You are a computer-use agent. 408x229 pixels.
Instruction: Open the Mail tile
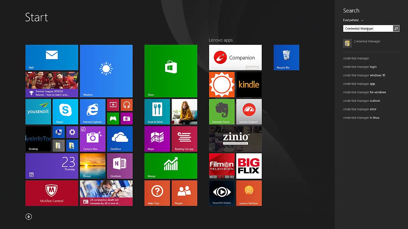click(52, 57)
